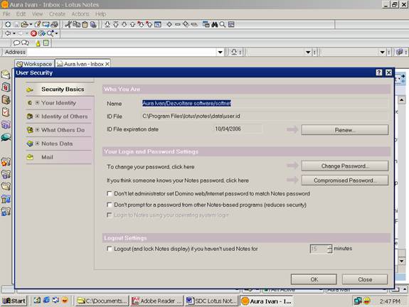This screenshot has width=409, height=307.
Task: Click the pencil edit document icon
Action: pyautogui.click(x=38, y=24)
